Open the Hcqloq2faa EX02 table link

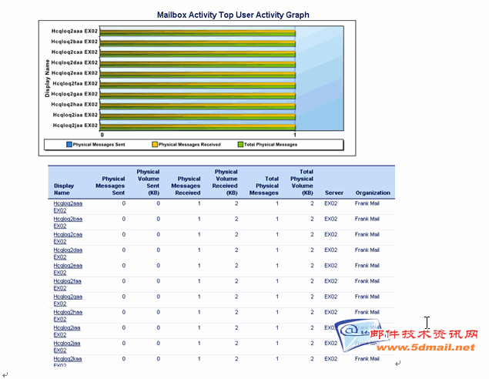[x=68, y=284]
